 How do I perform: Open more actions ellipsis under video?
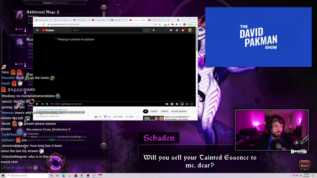point(138,117)
